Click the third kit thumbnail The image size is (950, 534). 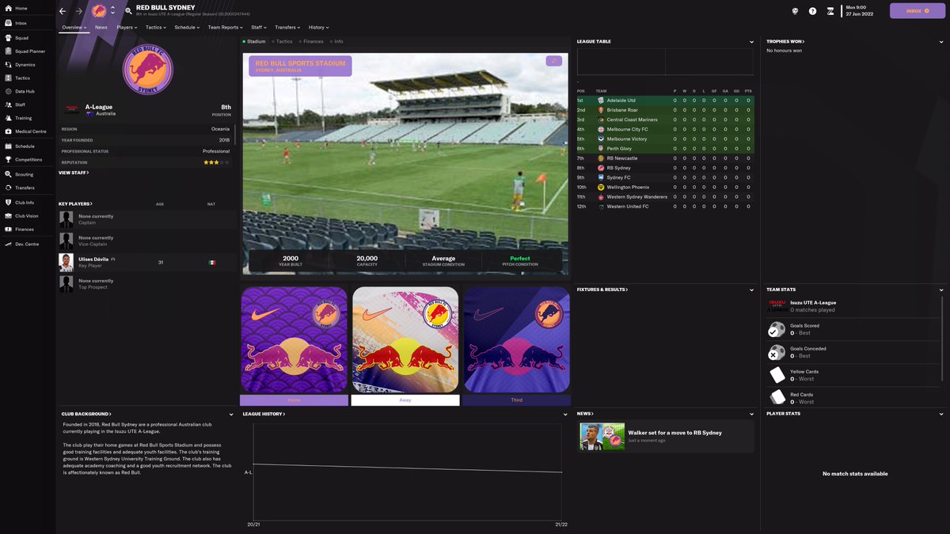coord(516,339)
